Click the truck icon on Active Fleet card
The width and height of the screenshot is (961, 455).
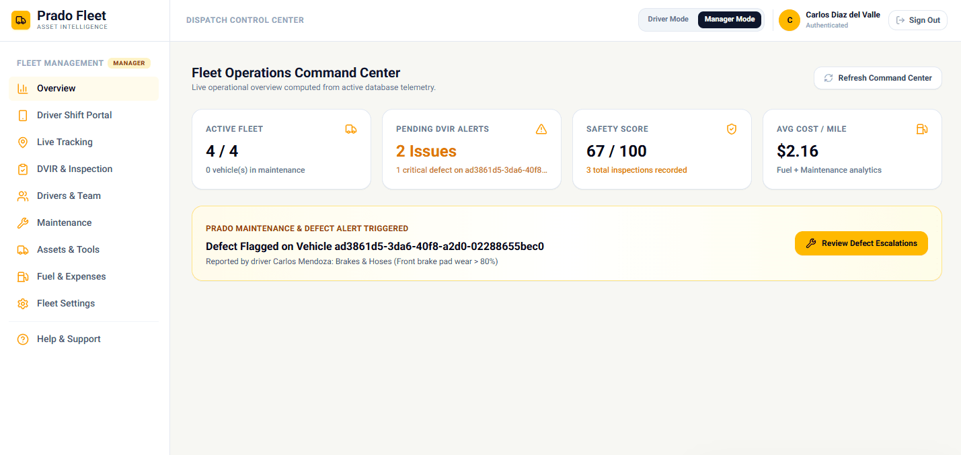coord(351,129)
